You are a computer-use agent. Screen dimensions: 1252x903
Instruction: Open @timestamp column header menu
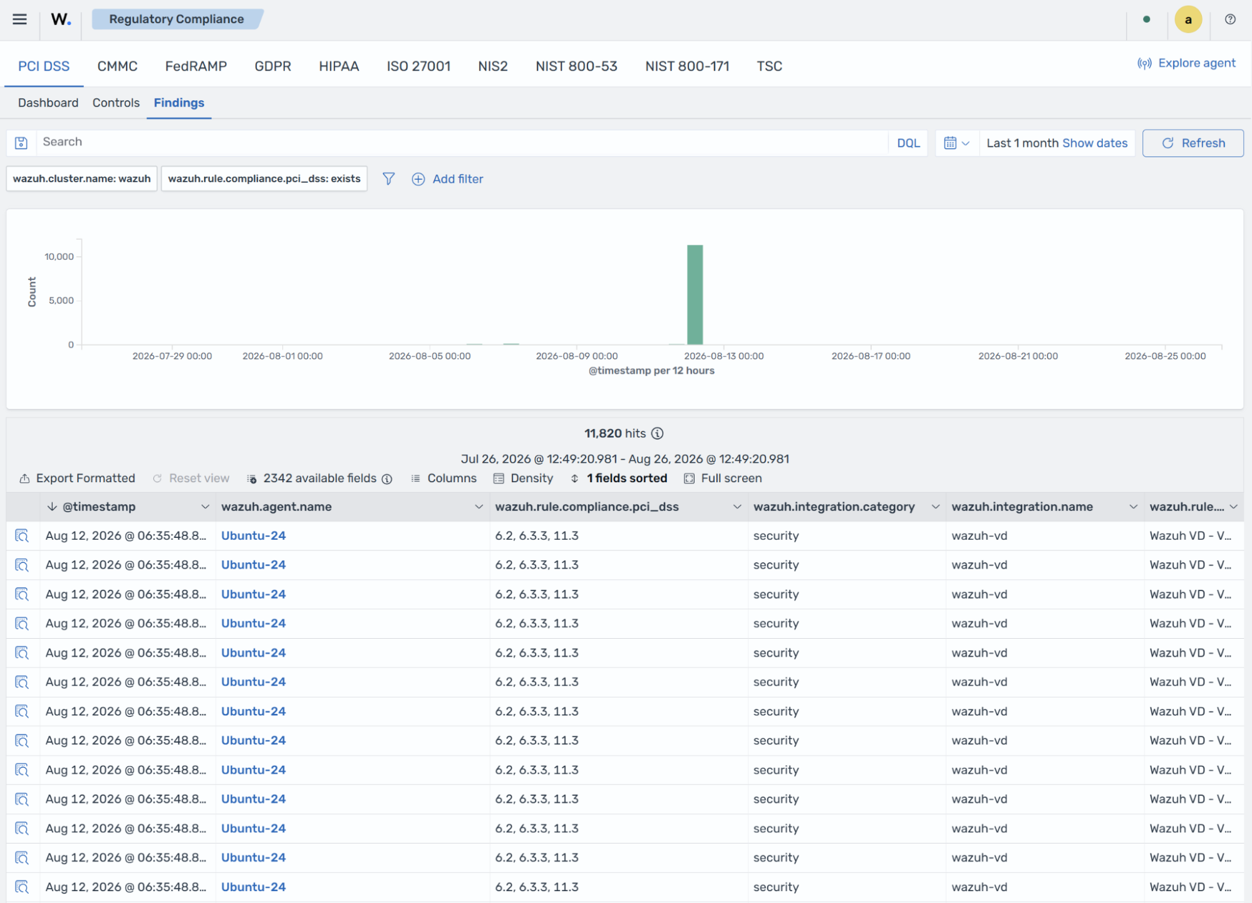click(205, 507)
